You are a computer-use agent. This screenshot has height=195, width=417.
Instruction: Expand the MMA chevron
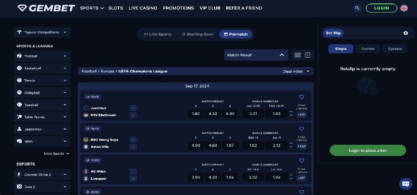coord(65,141)
